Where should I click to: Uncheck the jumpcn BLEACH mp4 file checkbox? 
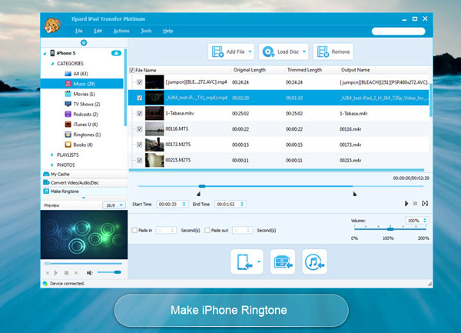(x=140, y=82)
